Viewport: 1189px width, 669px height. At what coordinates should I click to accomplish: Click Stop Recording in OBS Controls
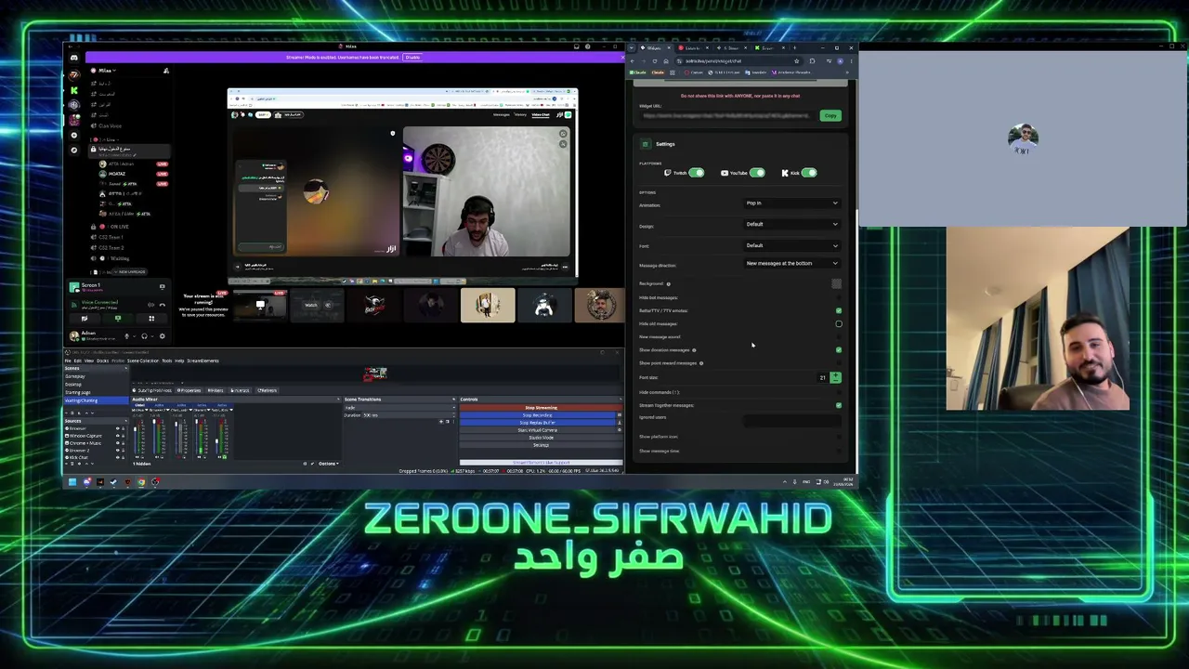click(538, 415)
